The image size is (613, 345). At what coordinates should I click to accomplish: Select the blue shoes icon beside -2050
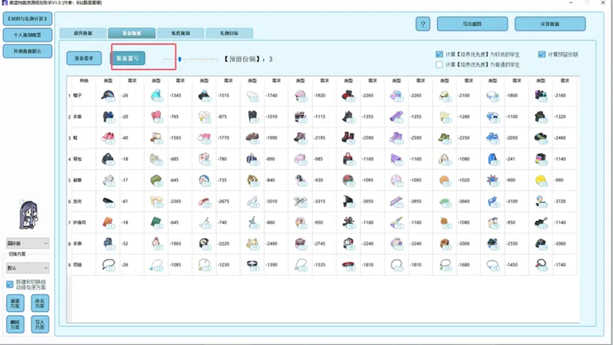pyautogui.click(x=493, y=138)
